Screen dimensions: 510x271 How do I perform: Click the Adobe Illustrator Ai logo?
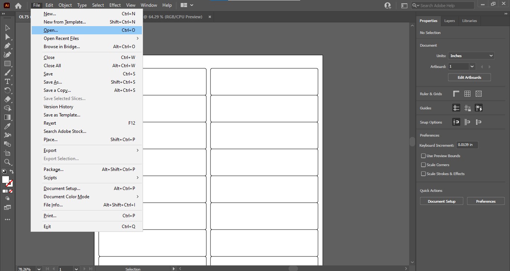(6, 5)
